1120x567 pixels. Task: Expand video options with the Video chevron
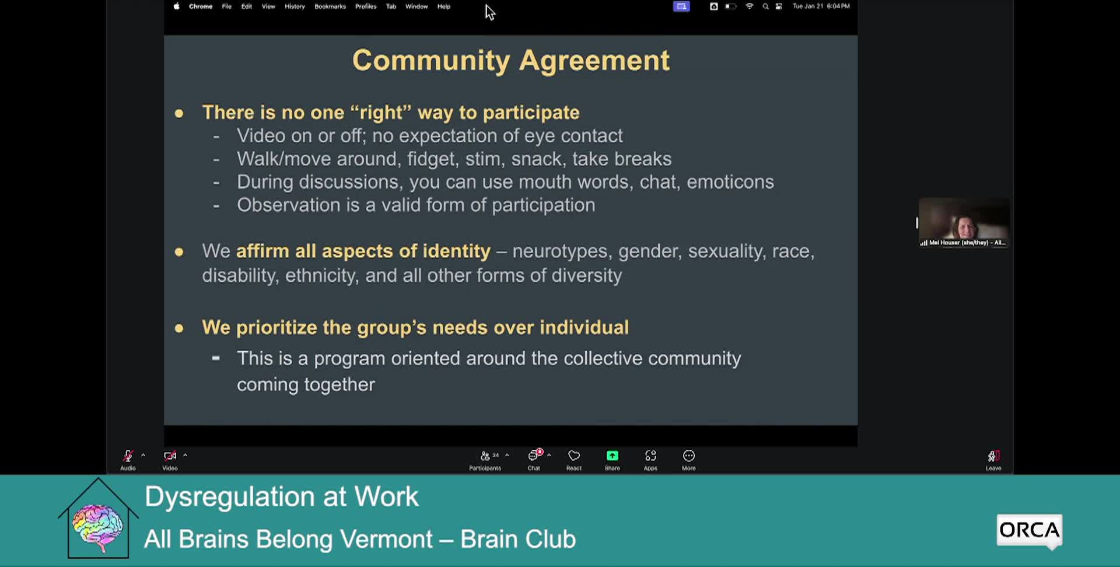185,456
